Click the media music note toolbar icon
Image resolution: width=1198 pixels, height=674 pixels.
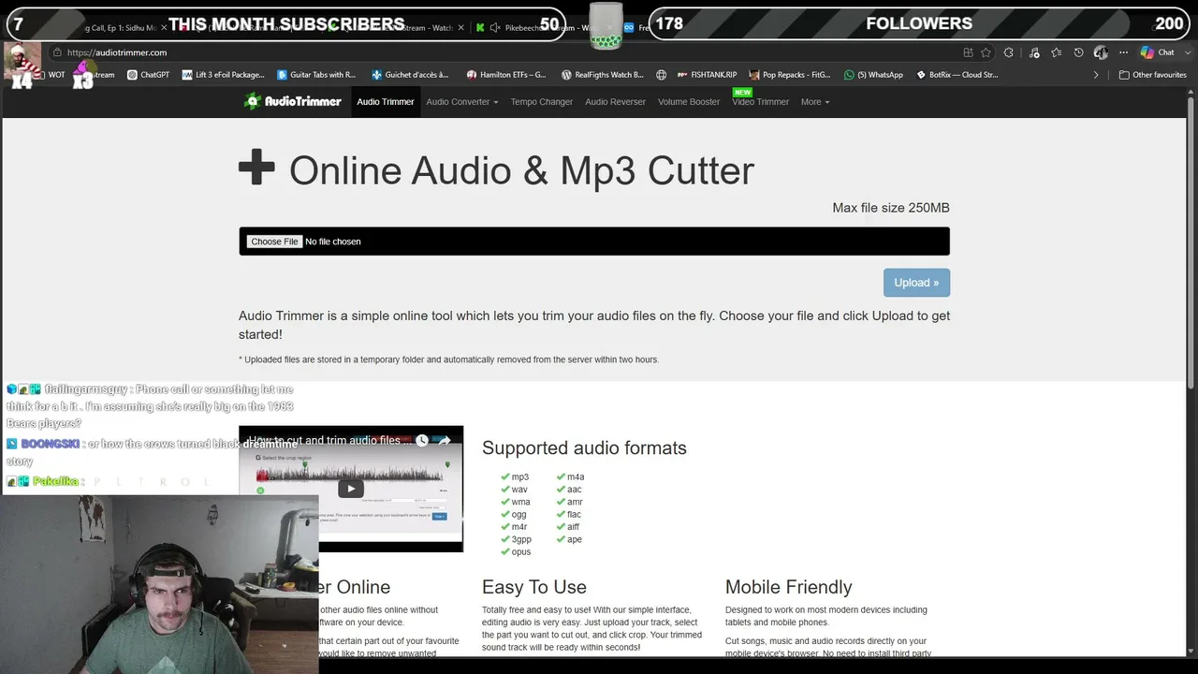(x=1032, y=52)
